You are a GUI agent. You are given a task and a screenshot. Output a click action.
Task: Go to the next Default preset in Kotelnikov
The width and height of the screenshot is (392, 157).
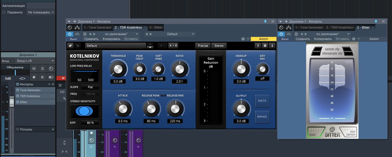click(150, 34)
